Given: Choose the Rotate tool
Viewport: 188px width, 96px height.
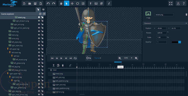Looking at the screenshot, I should (x=77, y=3).
